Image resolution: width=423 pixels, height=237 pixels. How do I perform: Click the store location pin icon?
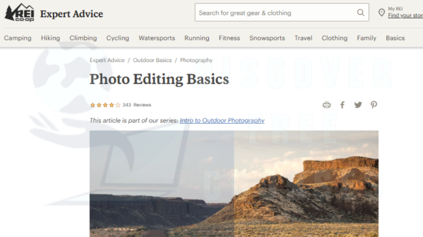click(x=381, y=13)
